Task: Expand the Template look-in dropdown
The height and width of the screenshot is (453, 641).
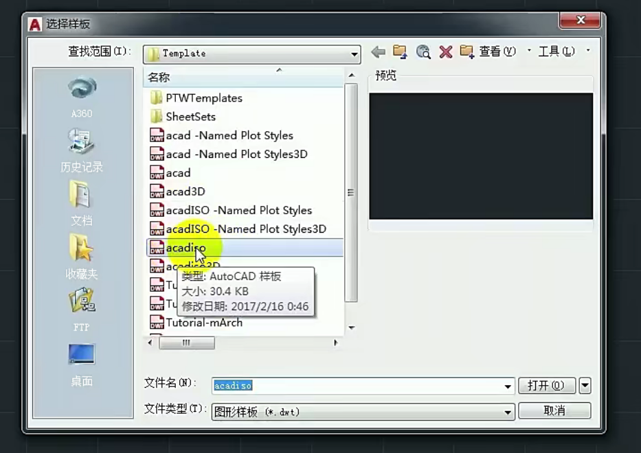Action: 354,54
